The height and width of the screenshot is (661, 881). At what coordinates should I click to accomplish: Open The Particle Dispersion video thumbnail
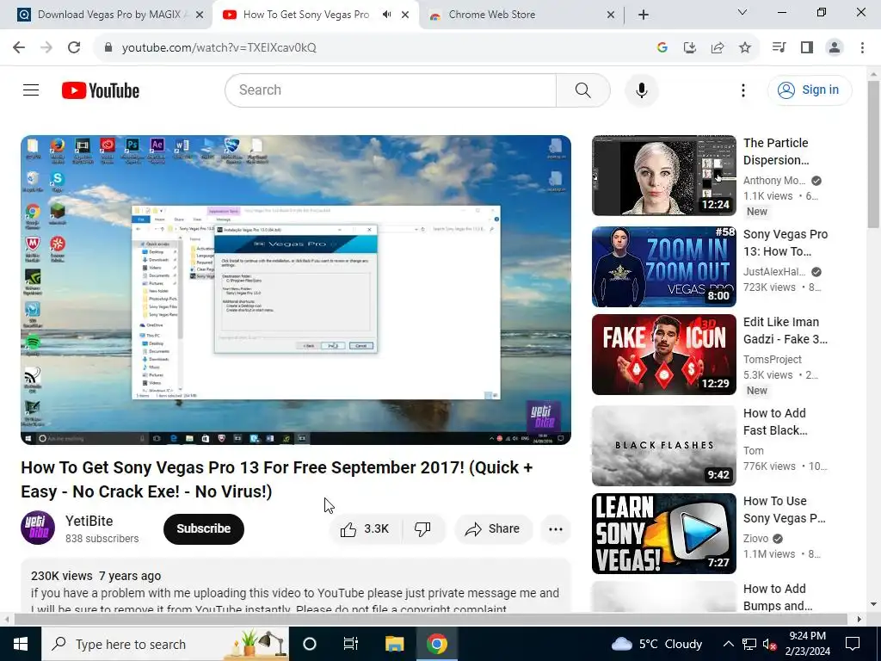click(663, 176)
